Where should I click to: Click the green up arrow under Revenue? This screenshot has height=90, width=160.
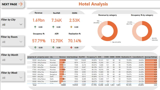click(35, 27)
